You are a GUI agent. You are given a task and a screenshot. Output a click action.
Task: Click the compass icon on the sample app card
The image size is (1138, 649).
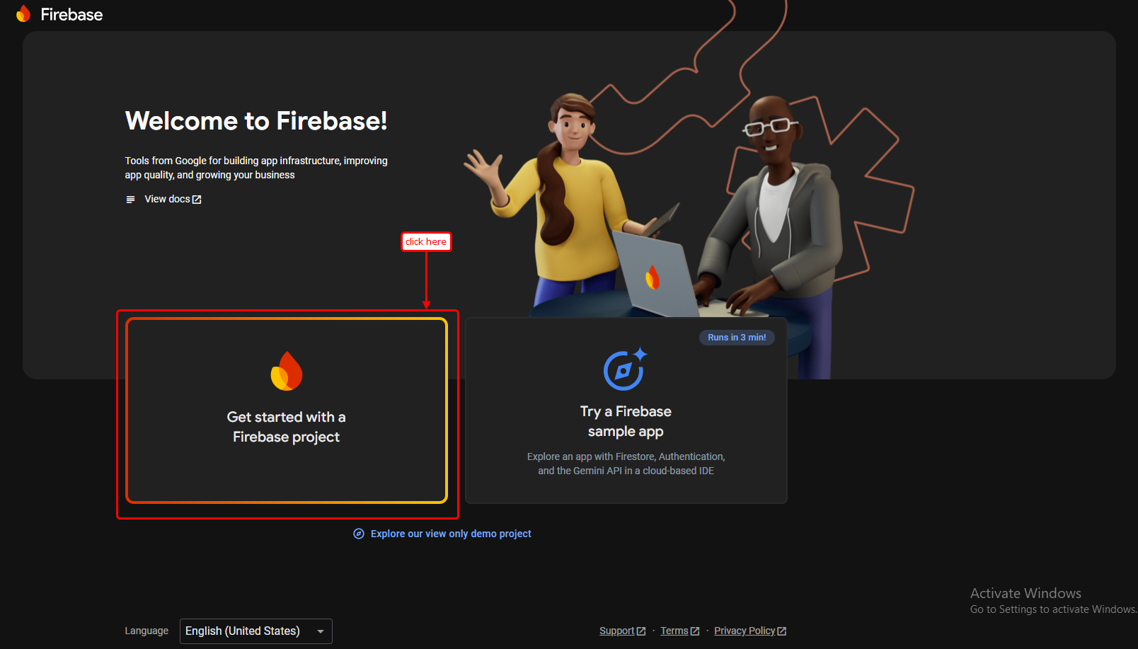[626, 370]
